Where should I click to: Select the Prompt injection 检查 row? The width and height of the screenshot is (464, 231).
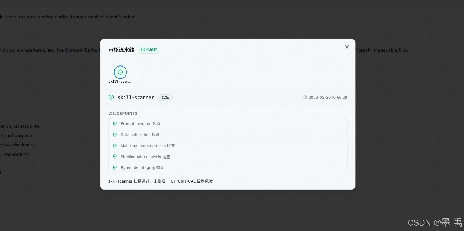click(228, 124)
